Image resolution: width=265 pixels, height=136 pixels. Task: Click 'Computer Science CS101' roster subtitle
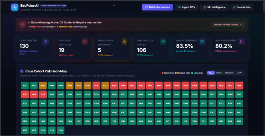pyautogui.click(x=29, y=53)
